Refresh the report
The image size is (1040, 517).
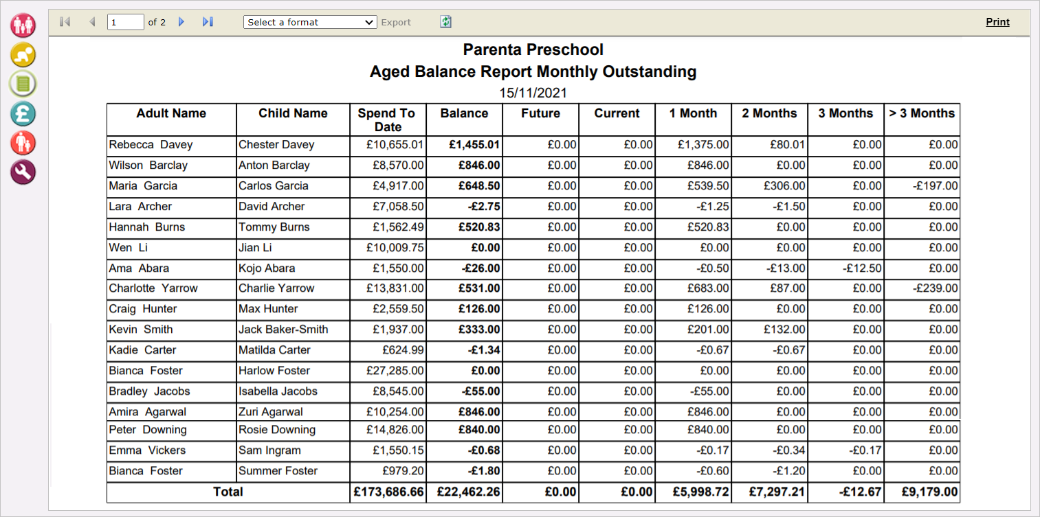coord(446,22)
